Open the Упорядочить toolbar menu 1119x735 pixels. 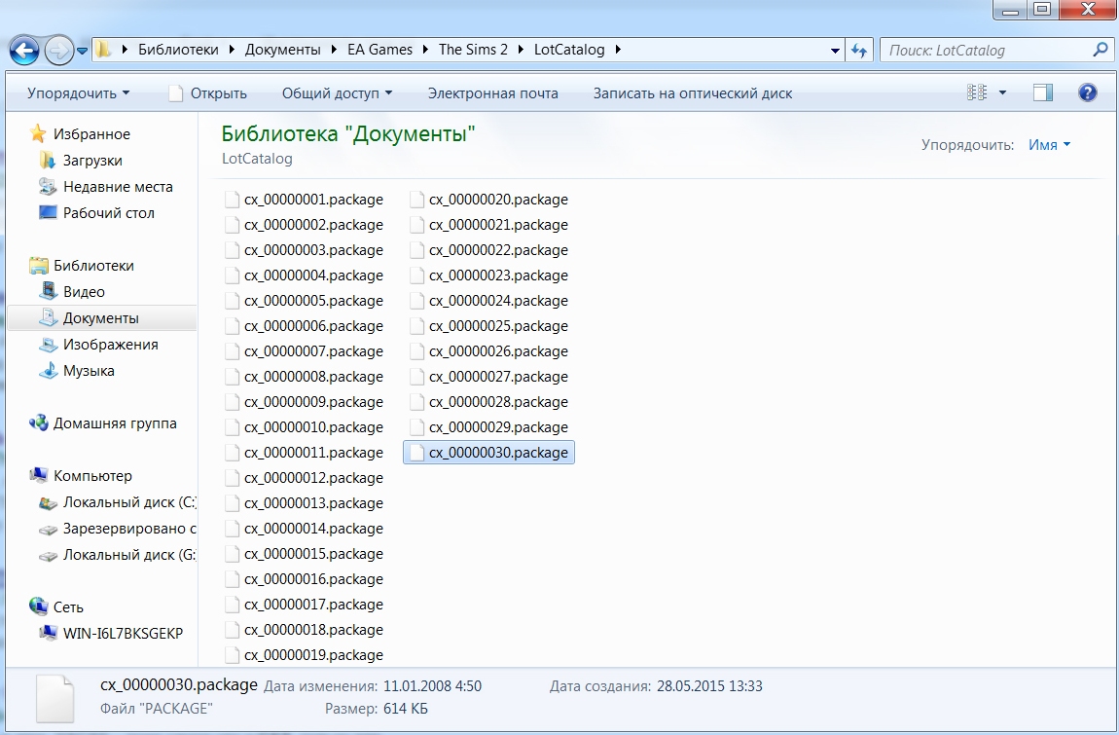(78, 93)
